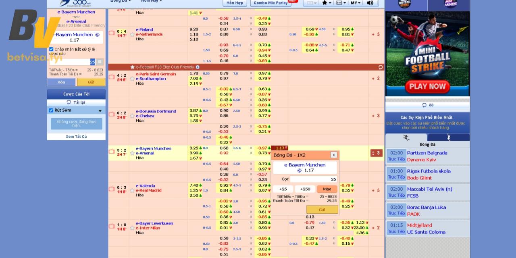
Task: Click the Xóa button in bet slip
Action: (x=61, y=82)
